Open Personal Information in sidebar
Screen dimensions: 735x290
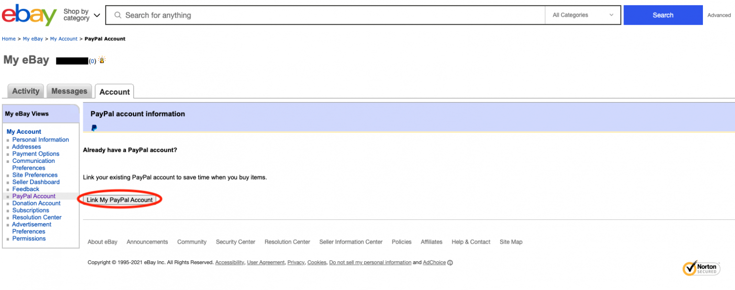pyautogui.click(x=41, y=140)
